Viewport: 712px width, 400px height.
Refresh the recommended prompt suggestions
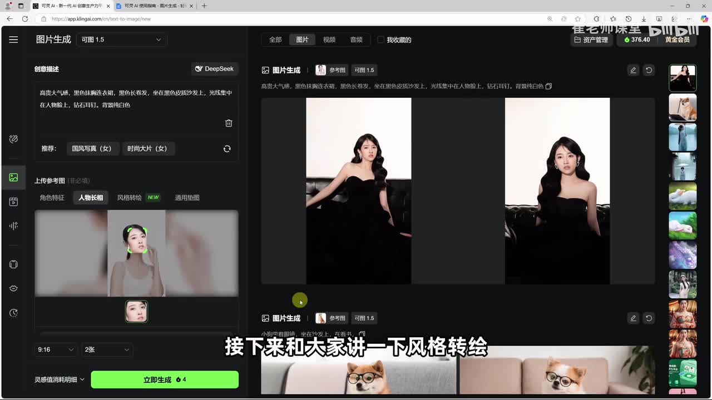coord(227,149)
